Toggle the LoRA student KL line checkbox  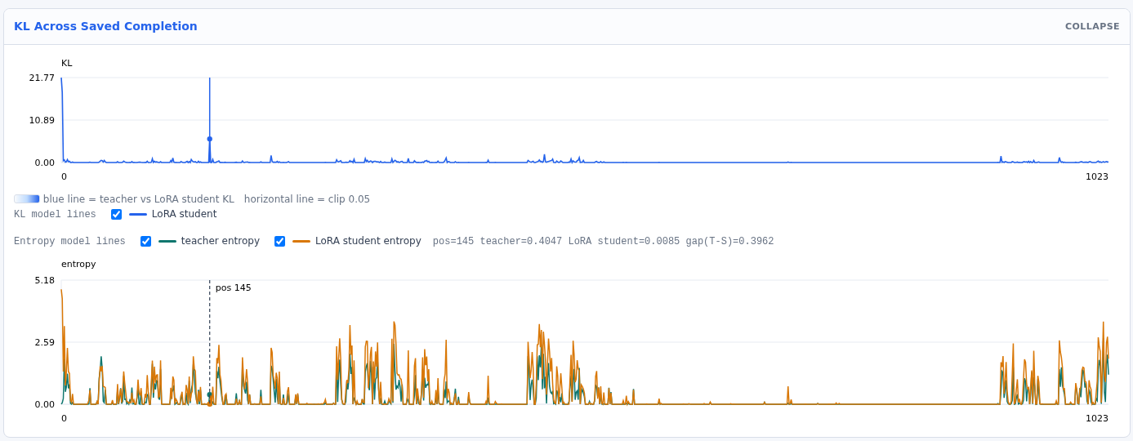pos(116,214)
